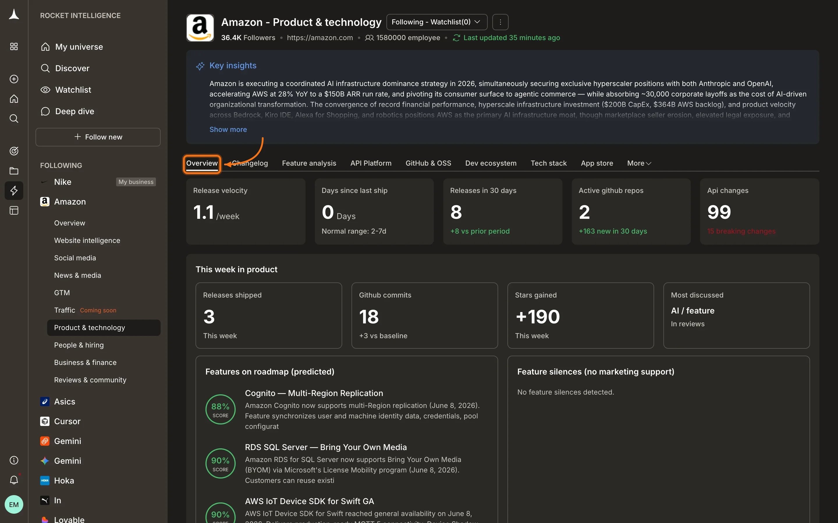Switch to the Tech stack tab
This screenshot has height=523, width=838.
[x=548, y=163]
